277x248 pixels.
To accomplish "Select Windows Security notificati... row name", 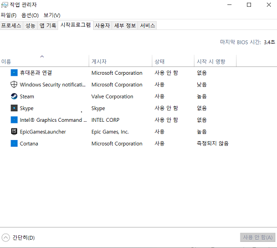I will point(53,85).
